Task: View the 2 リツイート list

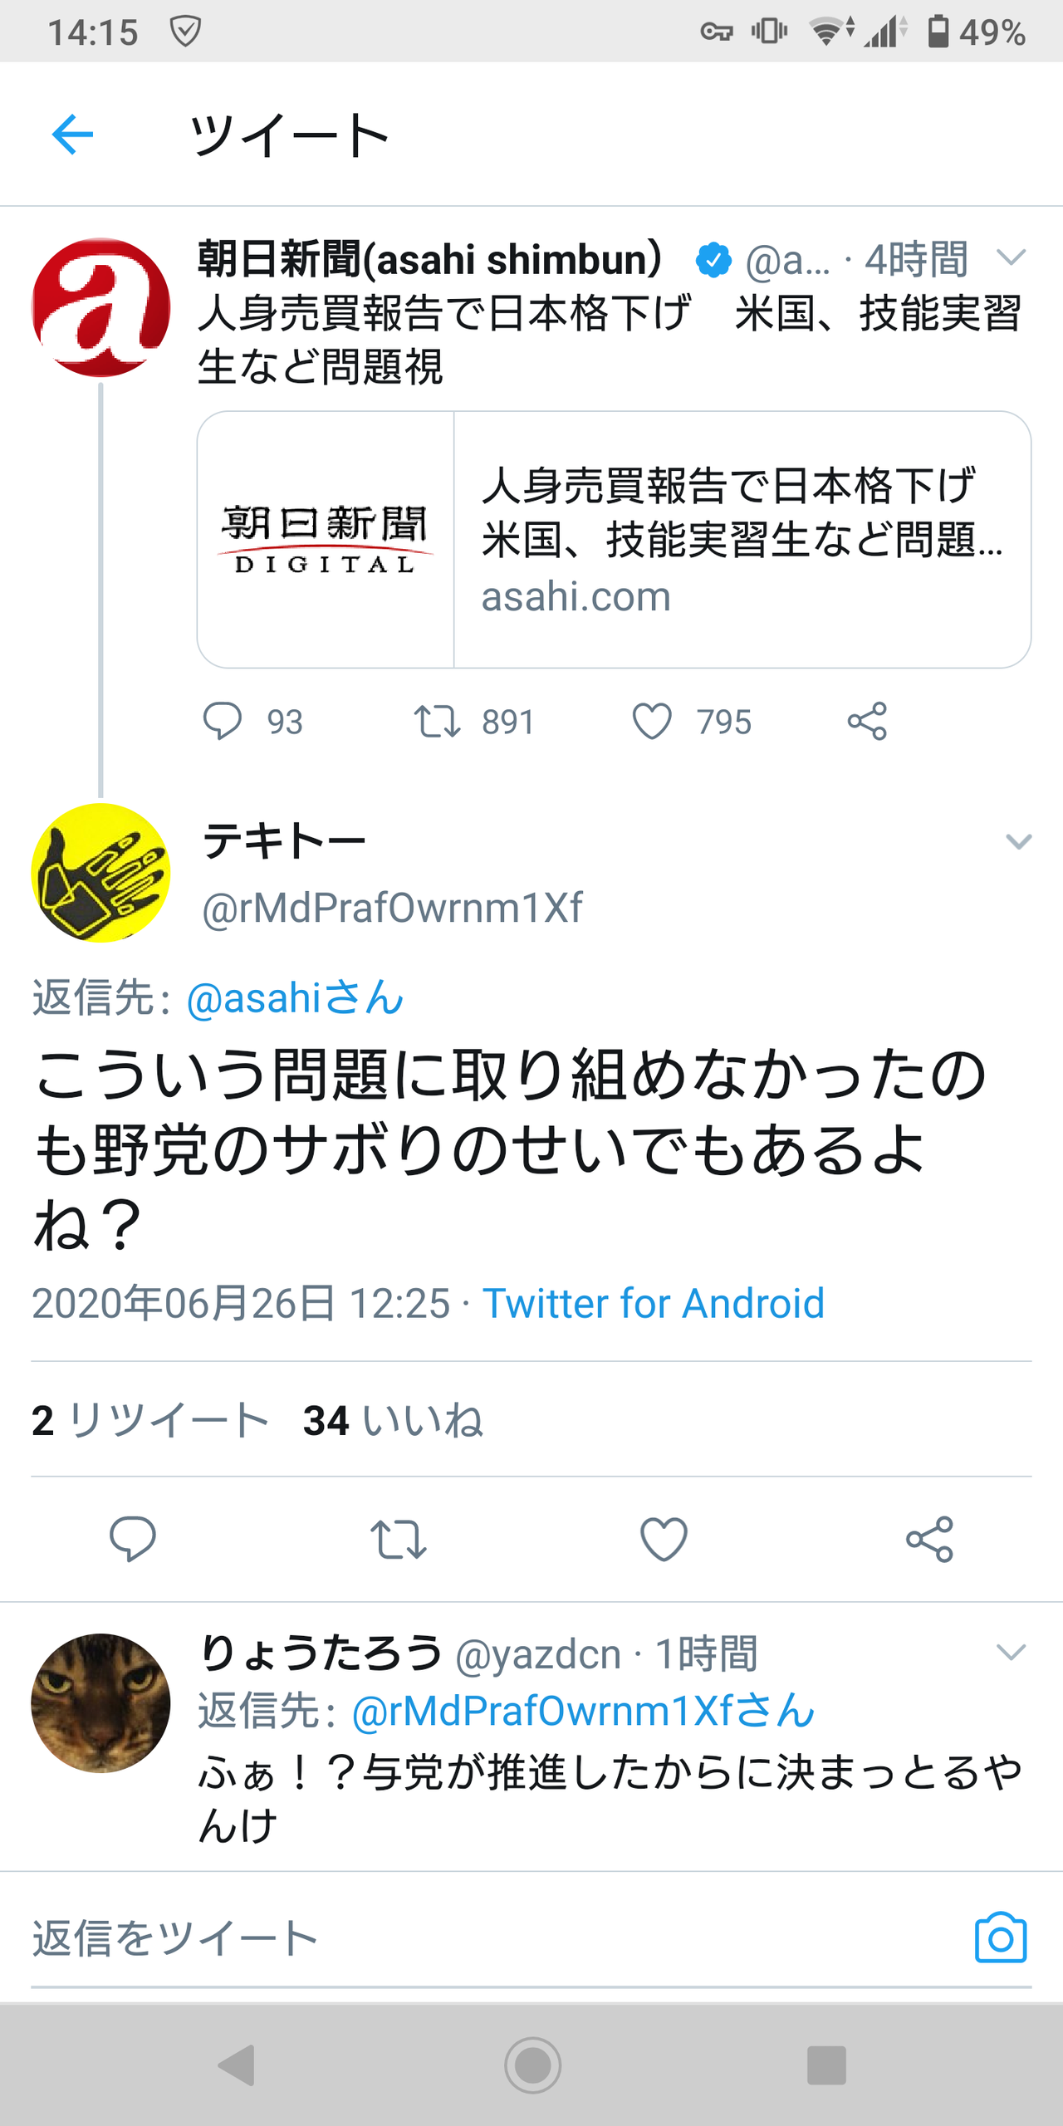Action: [x=150, y=1420]
